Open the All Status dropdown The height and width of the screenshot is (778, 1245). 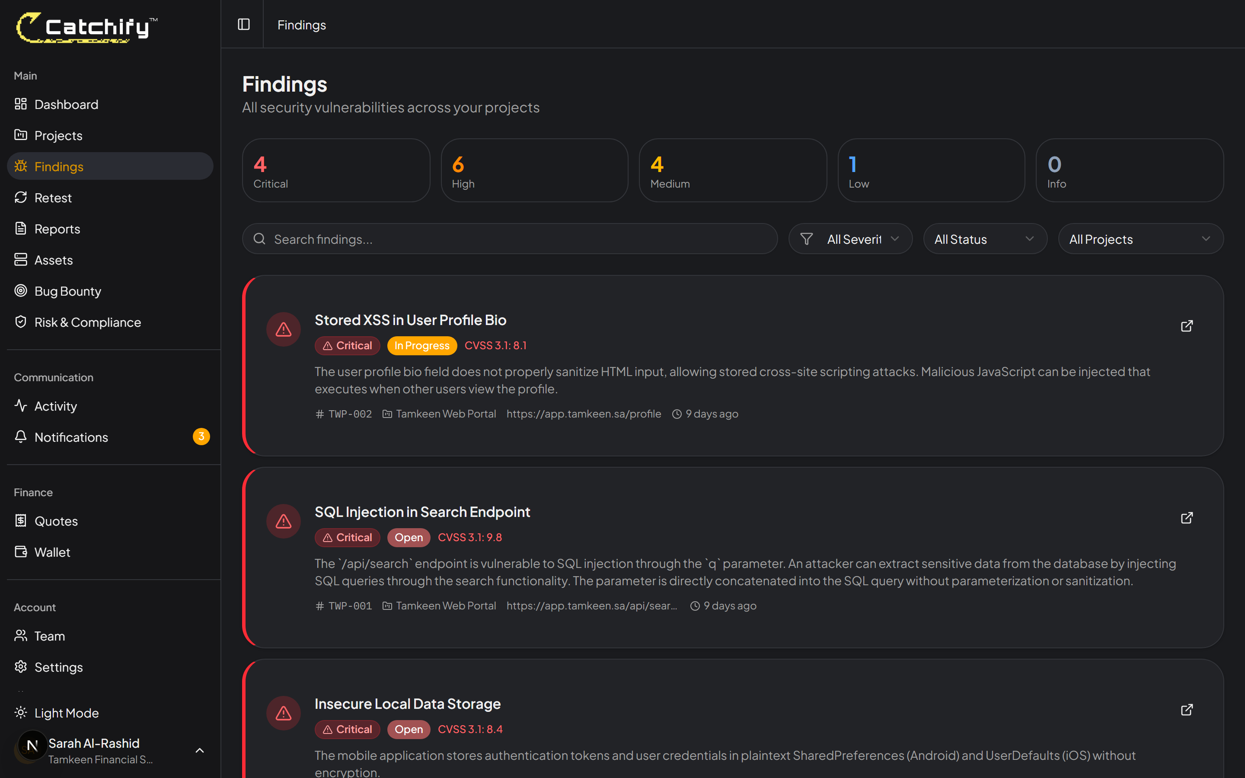985,239
